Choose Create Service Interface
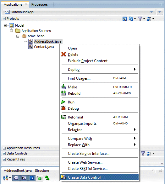165x184 pixels. [x=100, y=154]
